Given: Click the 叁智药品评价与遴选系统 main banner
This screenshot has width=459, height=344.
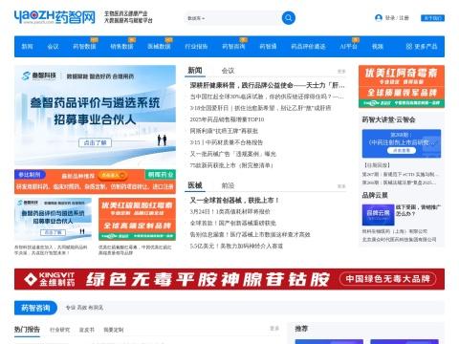Looking at the screenshot, I should point(95,116).
